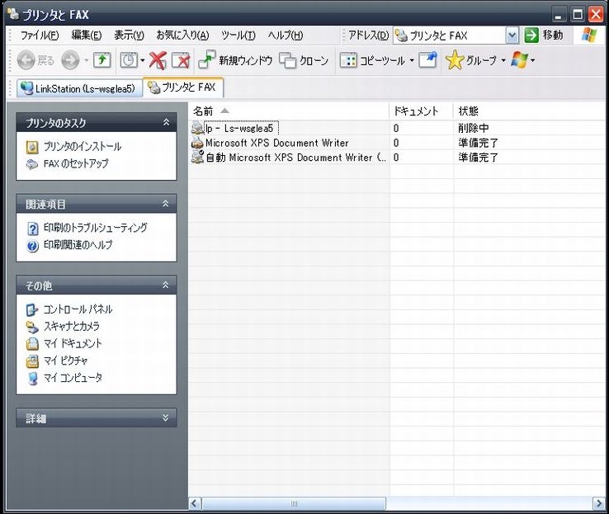The width and height of the screenshot is (609, 514).
Task: Open the 表示(V) menu
Action: pyautogui.click(x=129, y=35)
